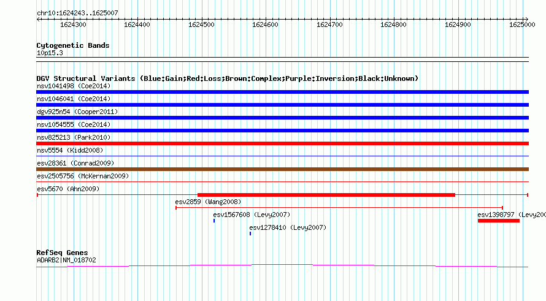Click the esv1398797 variant label

click(x=512, y=215)
